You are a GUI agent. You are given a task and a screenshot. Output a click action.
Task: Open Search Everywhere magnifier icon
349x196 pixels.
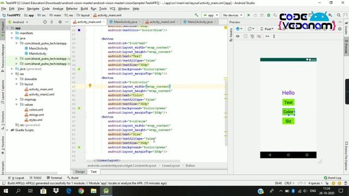[339, 15]
